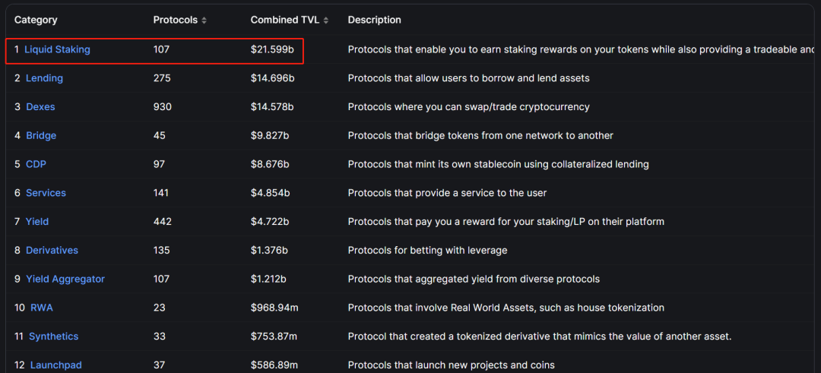Image resolution: width=821 pixels, height=373 pixels.
Task: Open the CDP category
Action: click(36, 164)
